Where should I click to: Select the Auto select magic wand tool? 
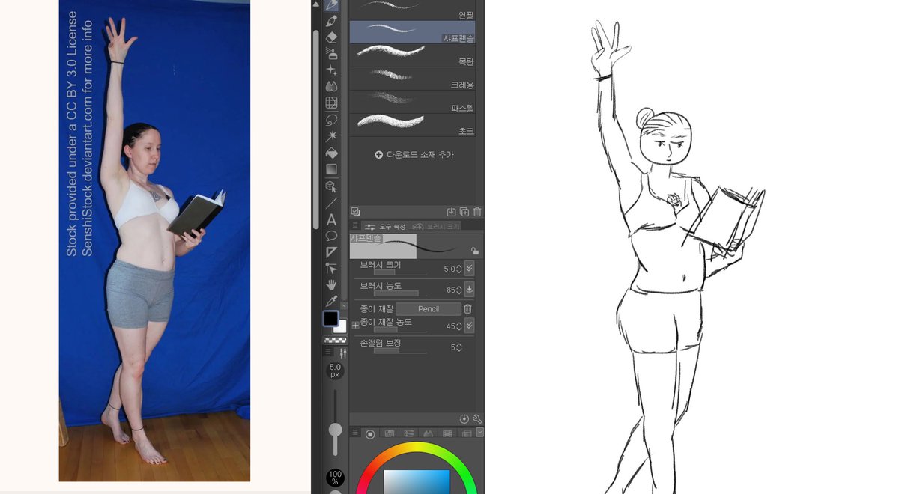pyautogui.click(x=331, y=135)
